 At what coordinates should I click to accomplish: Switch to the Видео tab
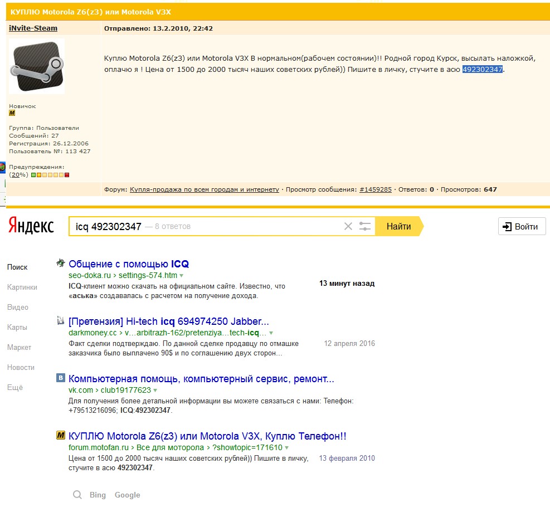pos(17,307)
